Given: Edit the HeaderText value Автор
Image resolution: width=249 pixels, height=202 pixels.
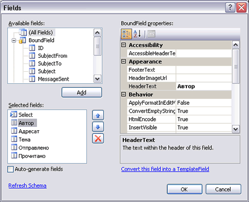Looking at the screenshot, I should pyautogui.click(x=204, y=86).
